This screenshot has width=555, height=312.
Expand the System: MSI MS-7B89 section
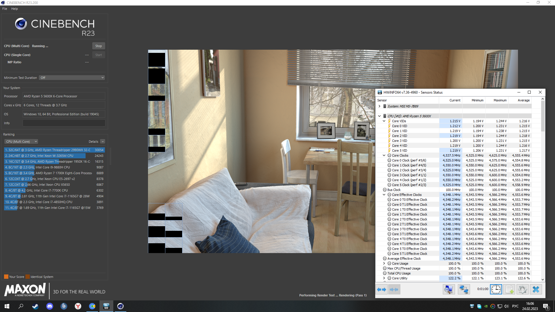tap(379, 106)
